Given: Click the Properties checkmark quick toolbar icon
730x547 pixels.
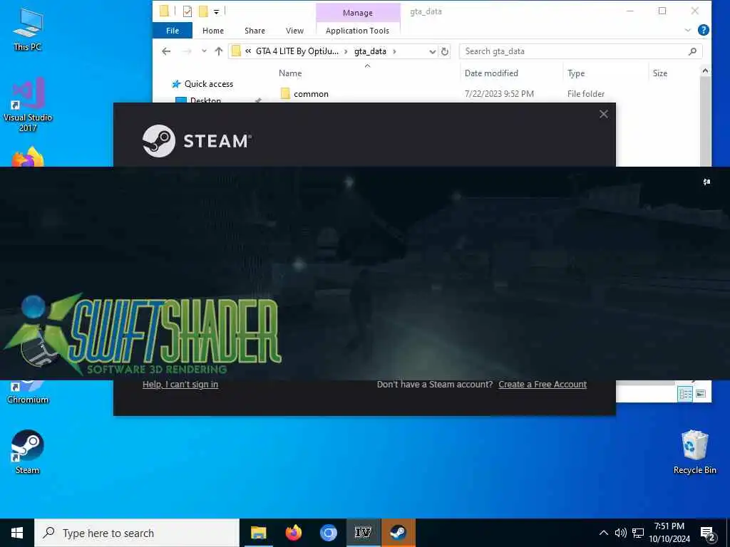Looking at the screenshot, I should pyautogui.click(x=187, y=11).
